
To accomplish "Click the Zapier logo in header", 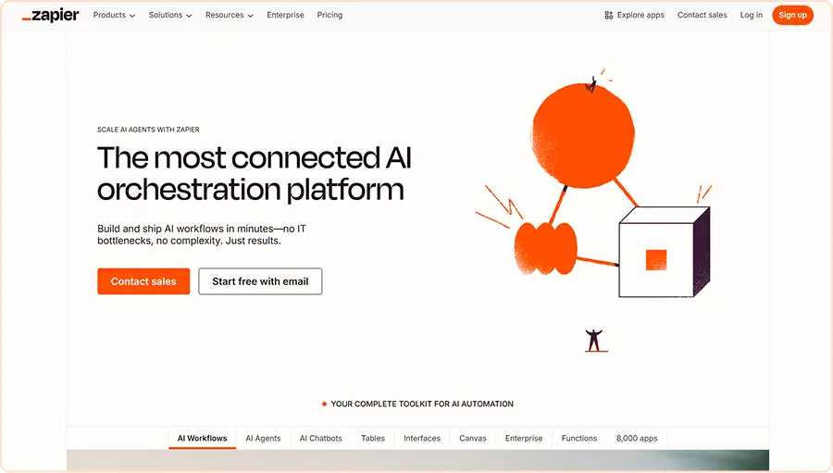I will pyautogui.click(x=51, y=15).
